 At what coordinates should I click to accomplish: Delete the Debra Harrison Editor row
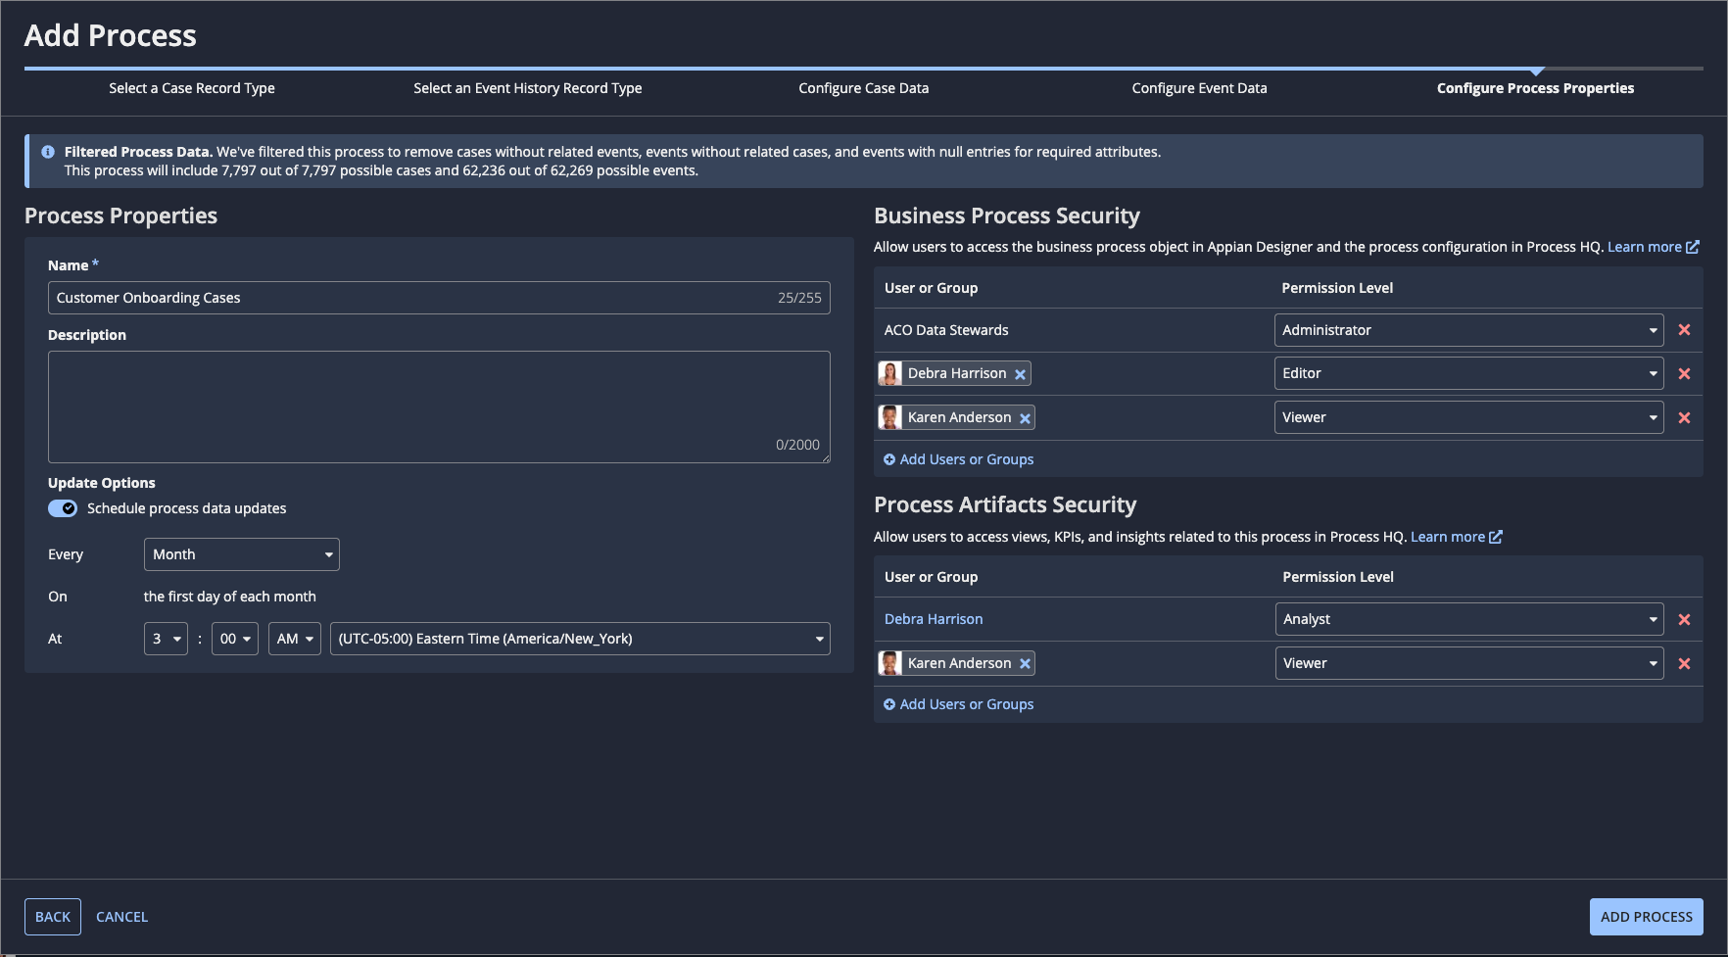click(x=1684, y=373)
